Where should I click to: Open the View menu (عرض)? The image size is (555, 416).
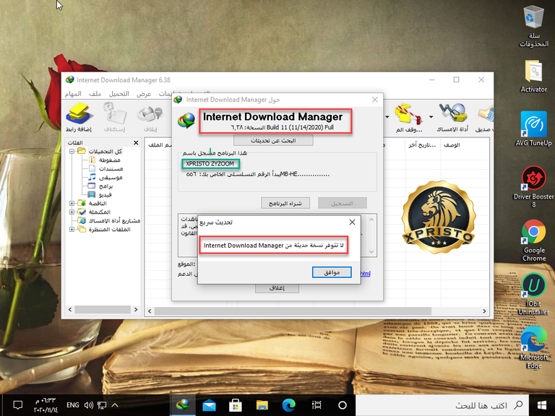click(x=144, y=94)
